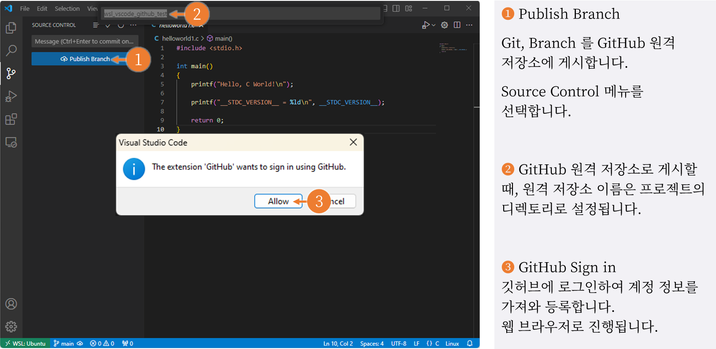The height and width of the screenshot is (349, 716).
Task: Click the editor gear settings icon
Action: (x=445, y=25)
